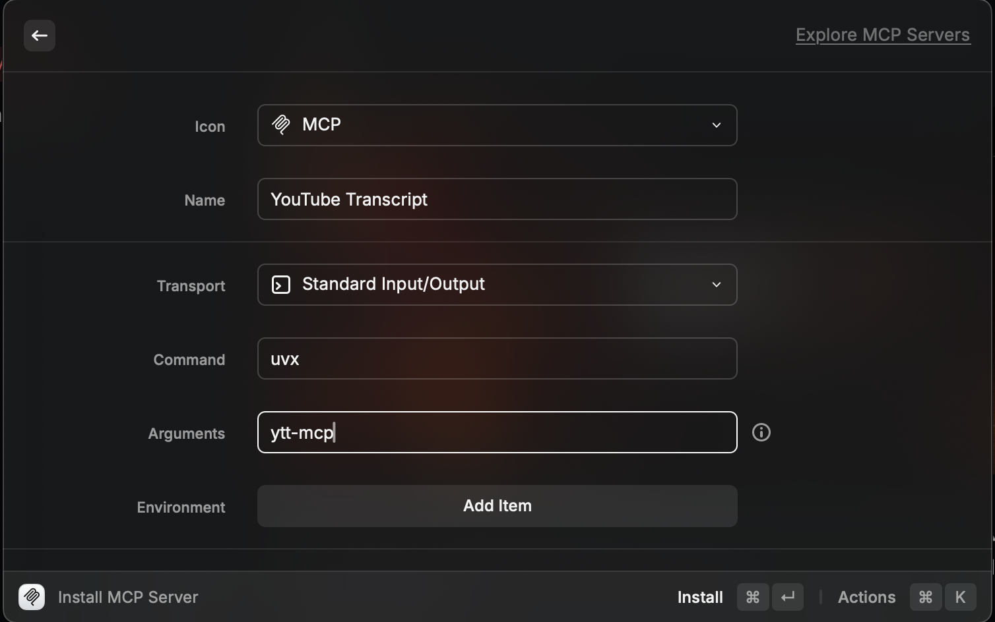Image resolution: width=995 pixels, height=622 pixels.
Task: Click the Name field label
Action: tap(205, 200)
